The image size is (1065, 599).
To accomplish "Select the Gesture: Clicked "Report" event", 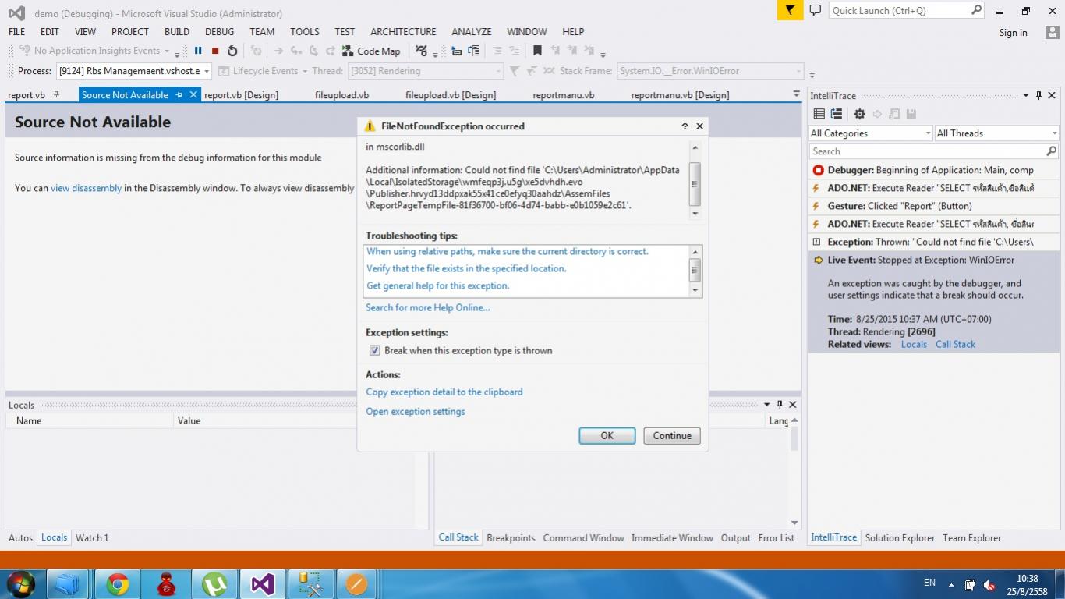I will [x=933, y=206].
